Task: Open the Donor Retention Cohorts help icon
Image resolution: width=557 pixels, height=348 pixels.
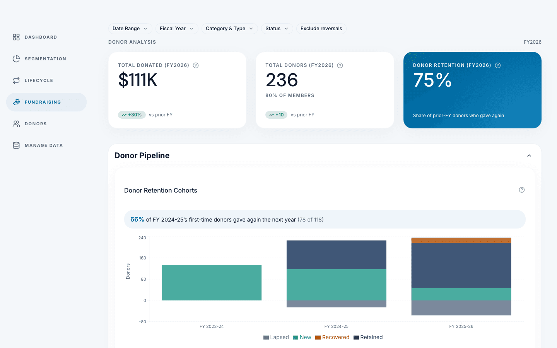Action: tap(522, 190)
